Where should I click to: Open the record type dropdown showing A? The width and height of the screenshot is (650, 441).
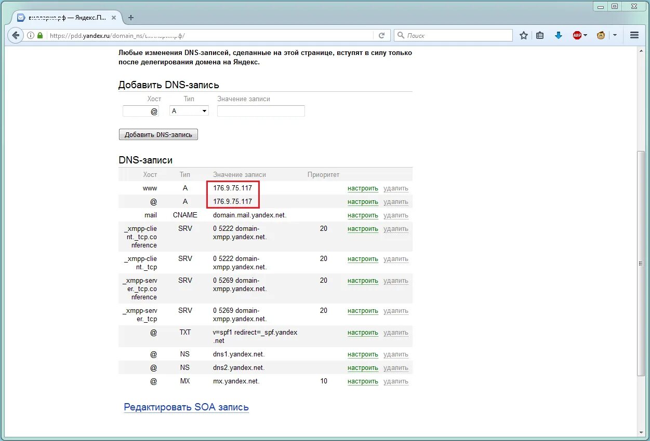(189, 111)
